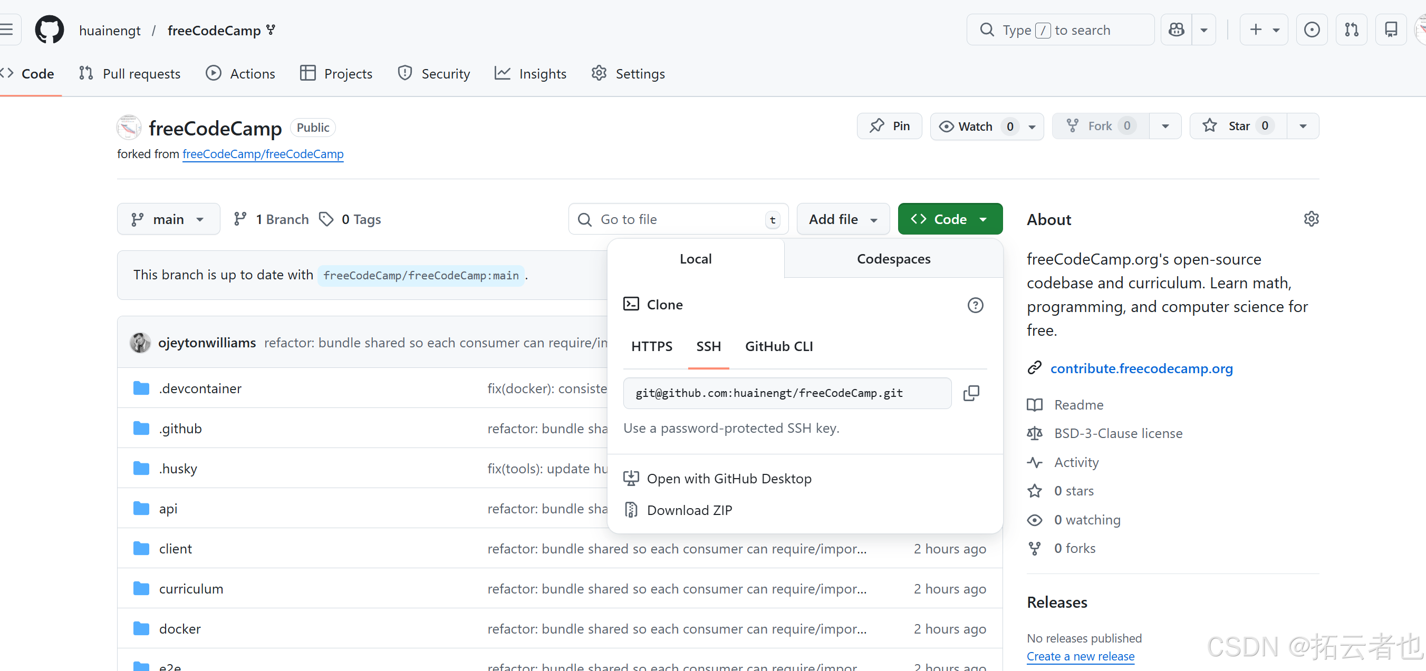This screenshot has width=1426, height=671.
Task: Open the Clone help question-mark icon
Action: point(975,305)
